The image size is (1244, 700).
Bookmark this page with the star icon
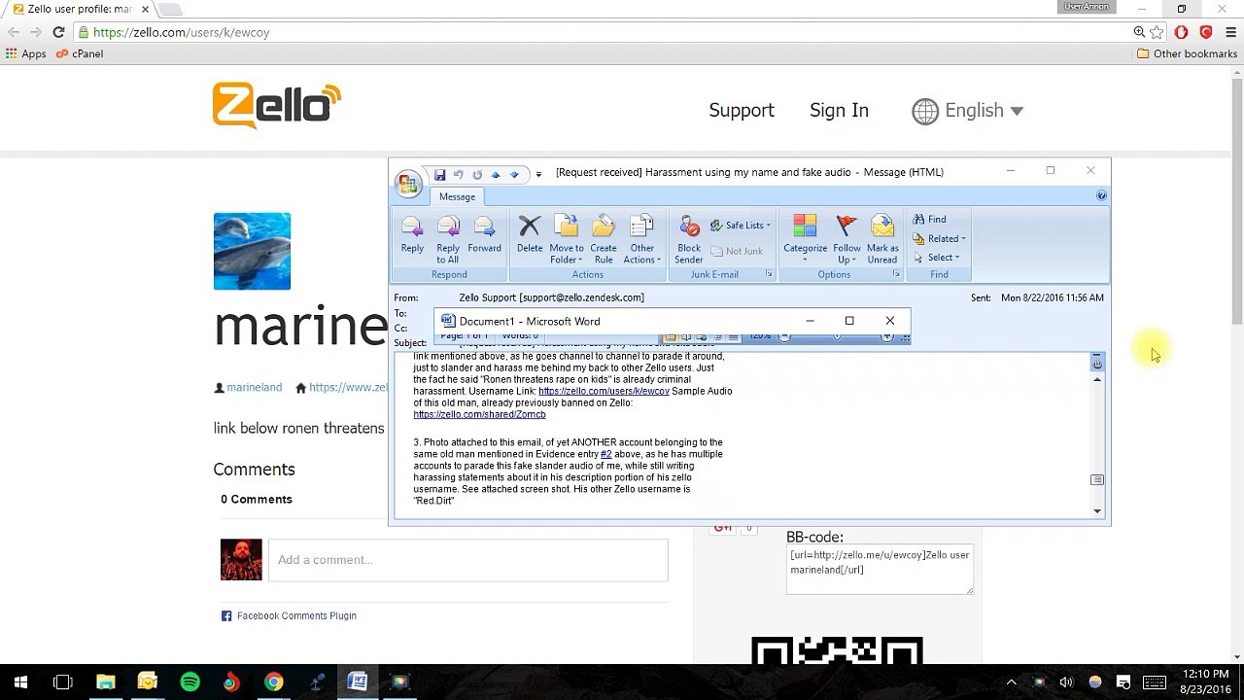tap(1157, 32)
